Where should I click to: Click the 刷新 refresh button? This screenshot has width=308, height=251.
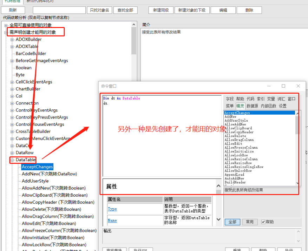[x=13, y=10]
